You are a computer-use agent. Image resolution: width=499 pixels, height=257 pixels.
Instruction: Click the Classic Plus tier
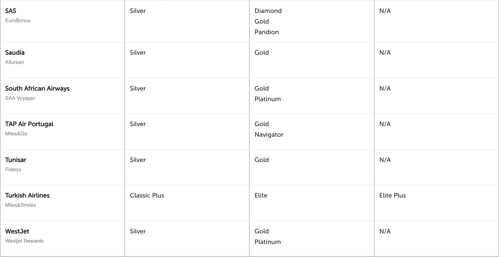coord(147,195)
